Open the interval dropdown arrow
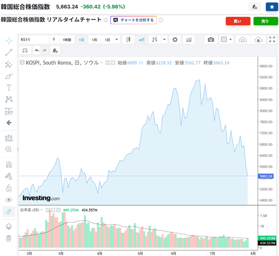Viewport: 279px width, 256px height. 117,40
